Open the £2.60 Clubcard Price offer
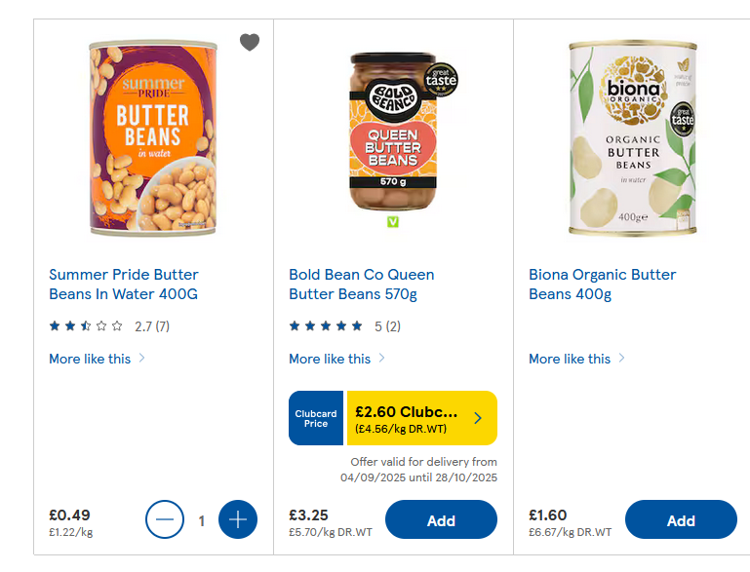The height and width of the screenshot is (572, 750). point(406,418)
